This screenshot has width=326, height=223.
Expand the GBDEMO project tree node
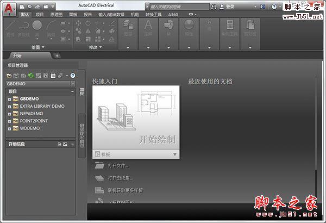tap(9, 99)
